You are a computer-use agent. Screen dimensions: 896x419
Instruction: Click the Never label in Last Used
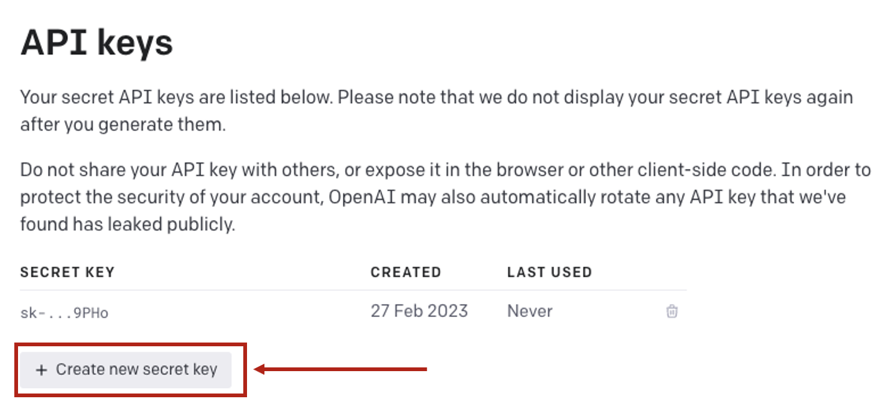tap(529, 311)
